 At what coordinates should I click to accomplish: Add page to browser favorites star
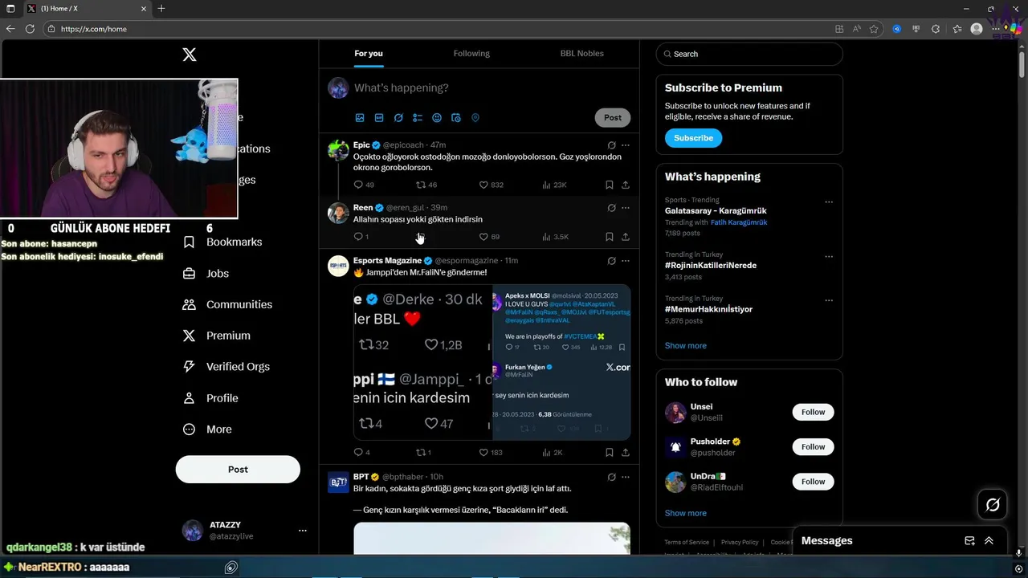[874, 29]
